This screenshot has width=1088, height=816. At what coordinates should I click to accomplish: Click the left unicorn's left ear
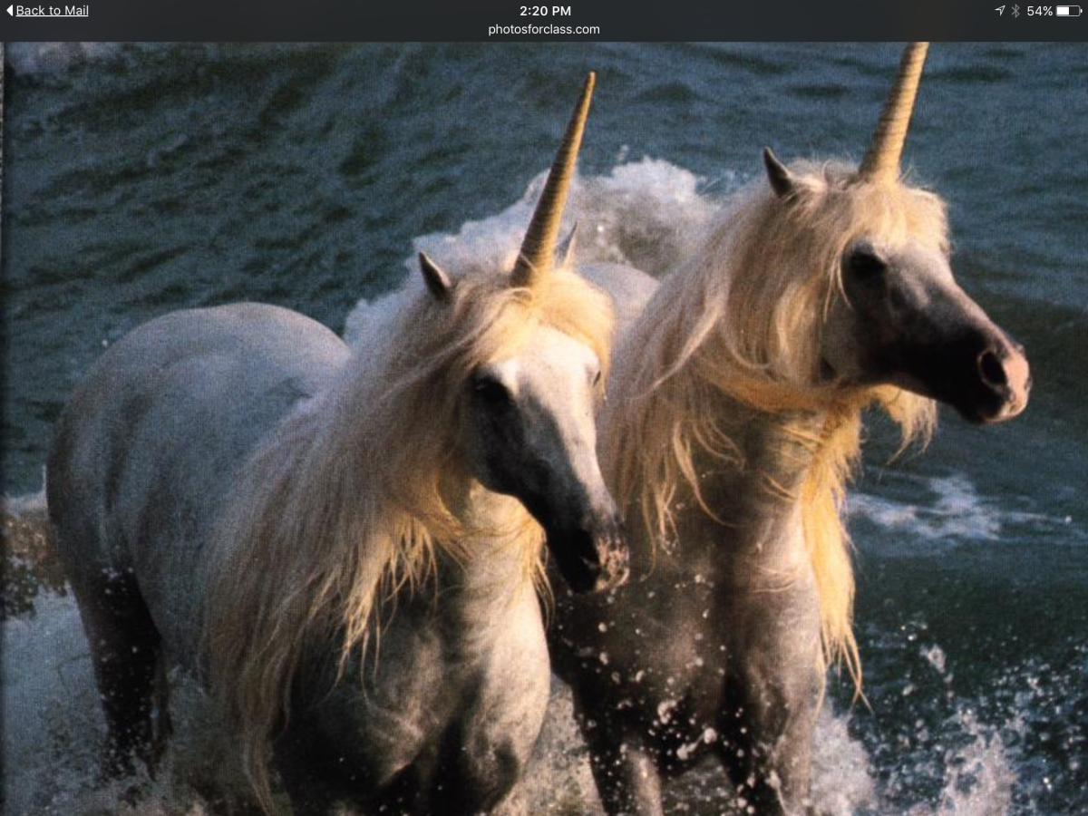435,277
